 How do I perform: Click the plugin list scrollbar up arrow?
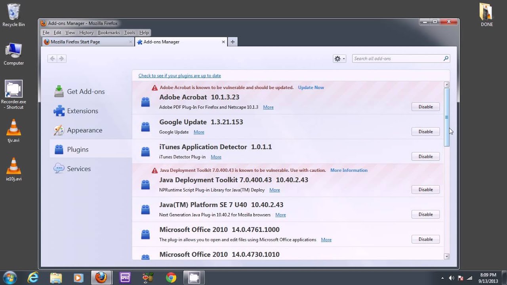pos(447,85)
